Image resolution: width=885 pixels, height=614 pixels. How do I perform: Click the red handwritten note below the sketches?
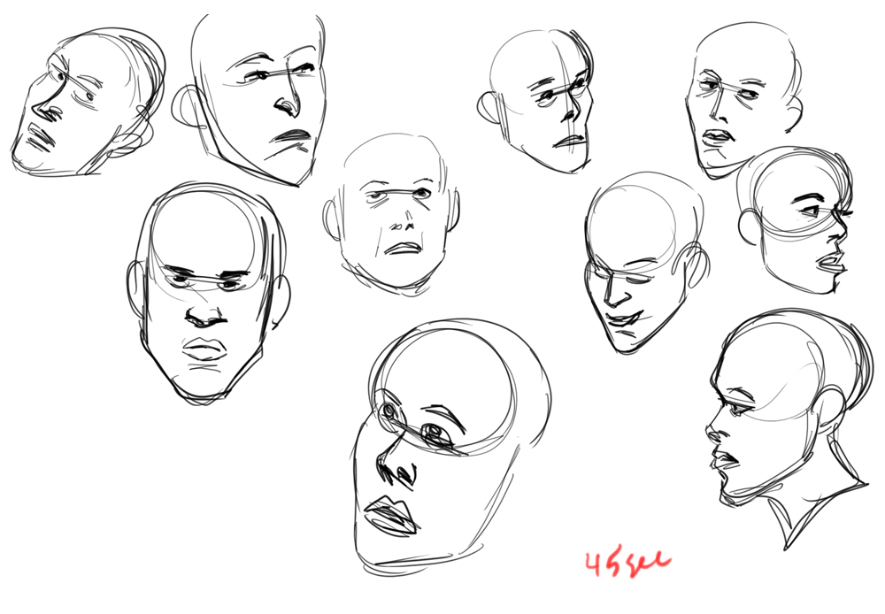627,561
